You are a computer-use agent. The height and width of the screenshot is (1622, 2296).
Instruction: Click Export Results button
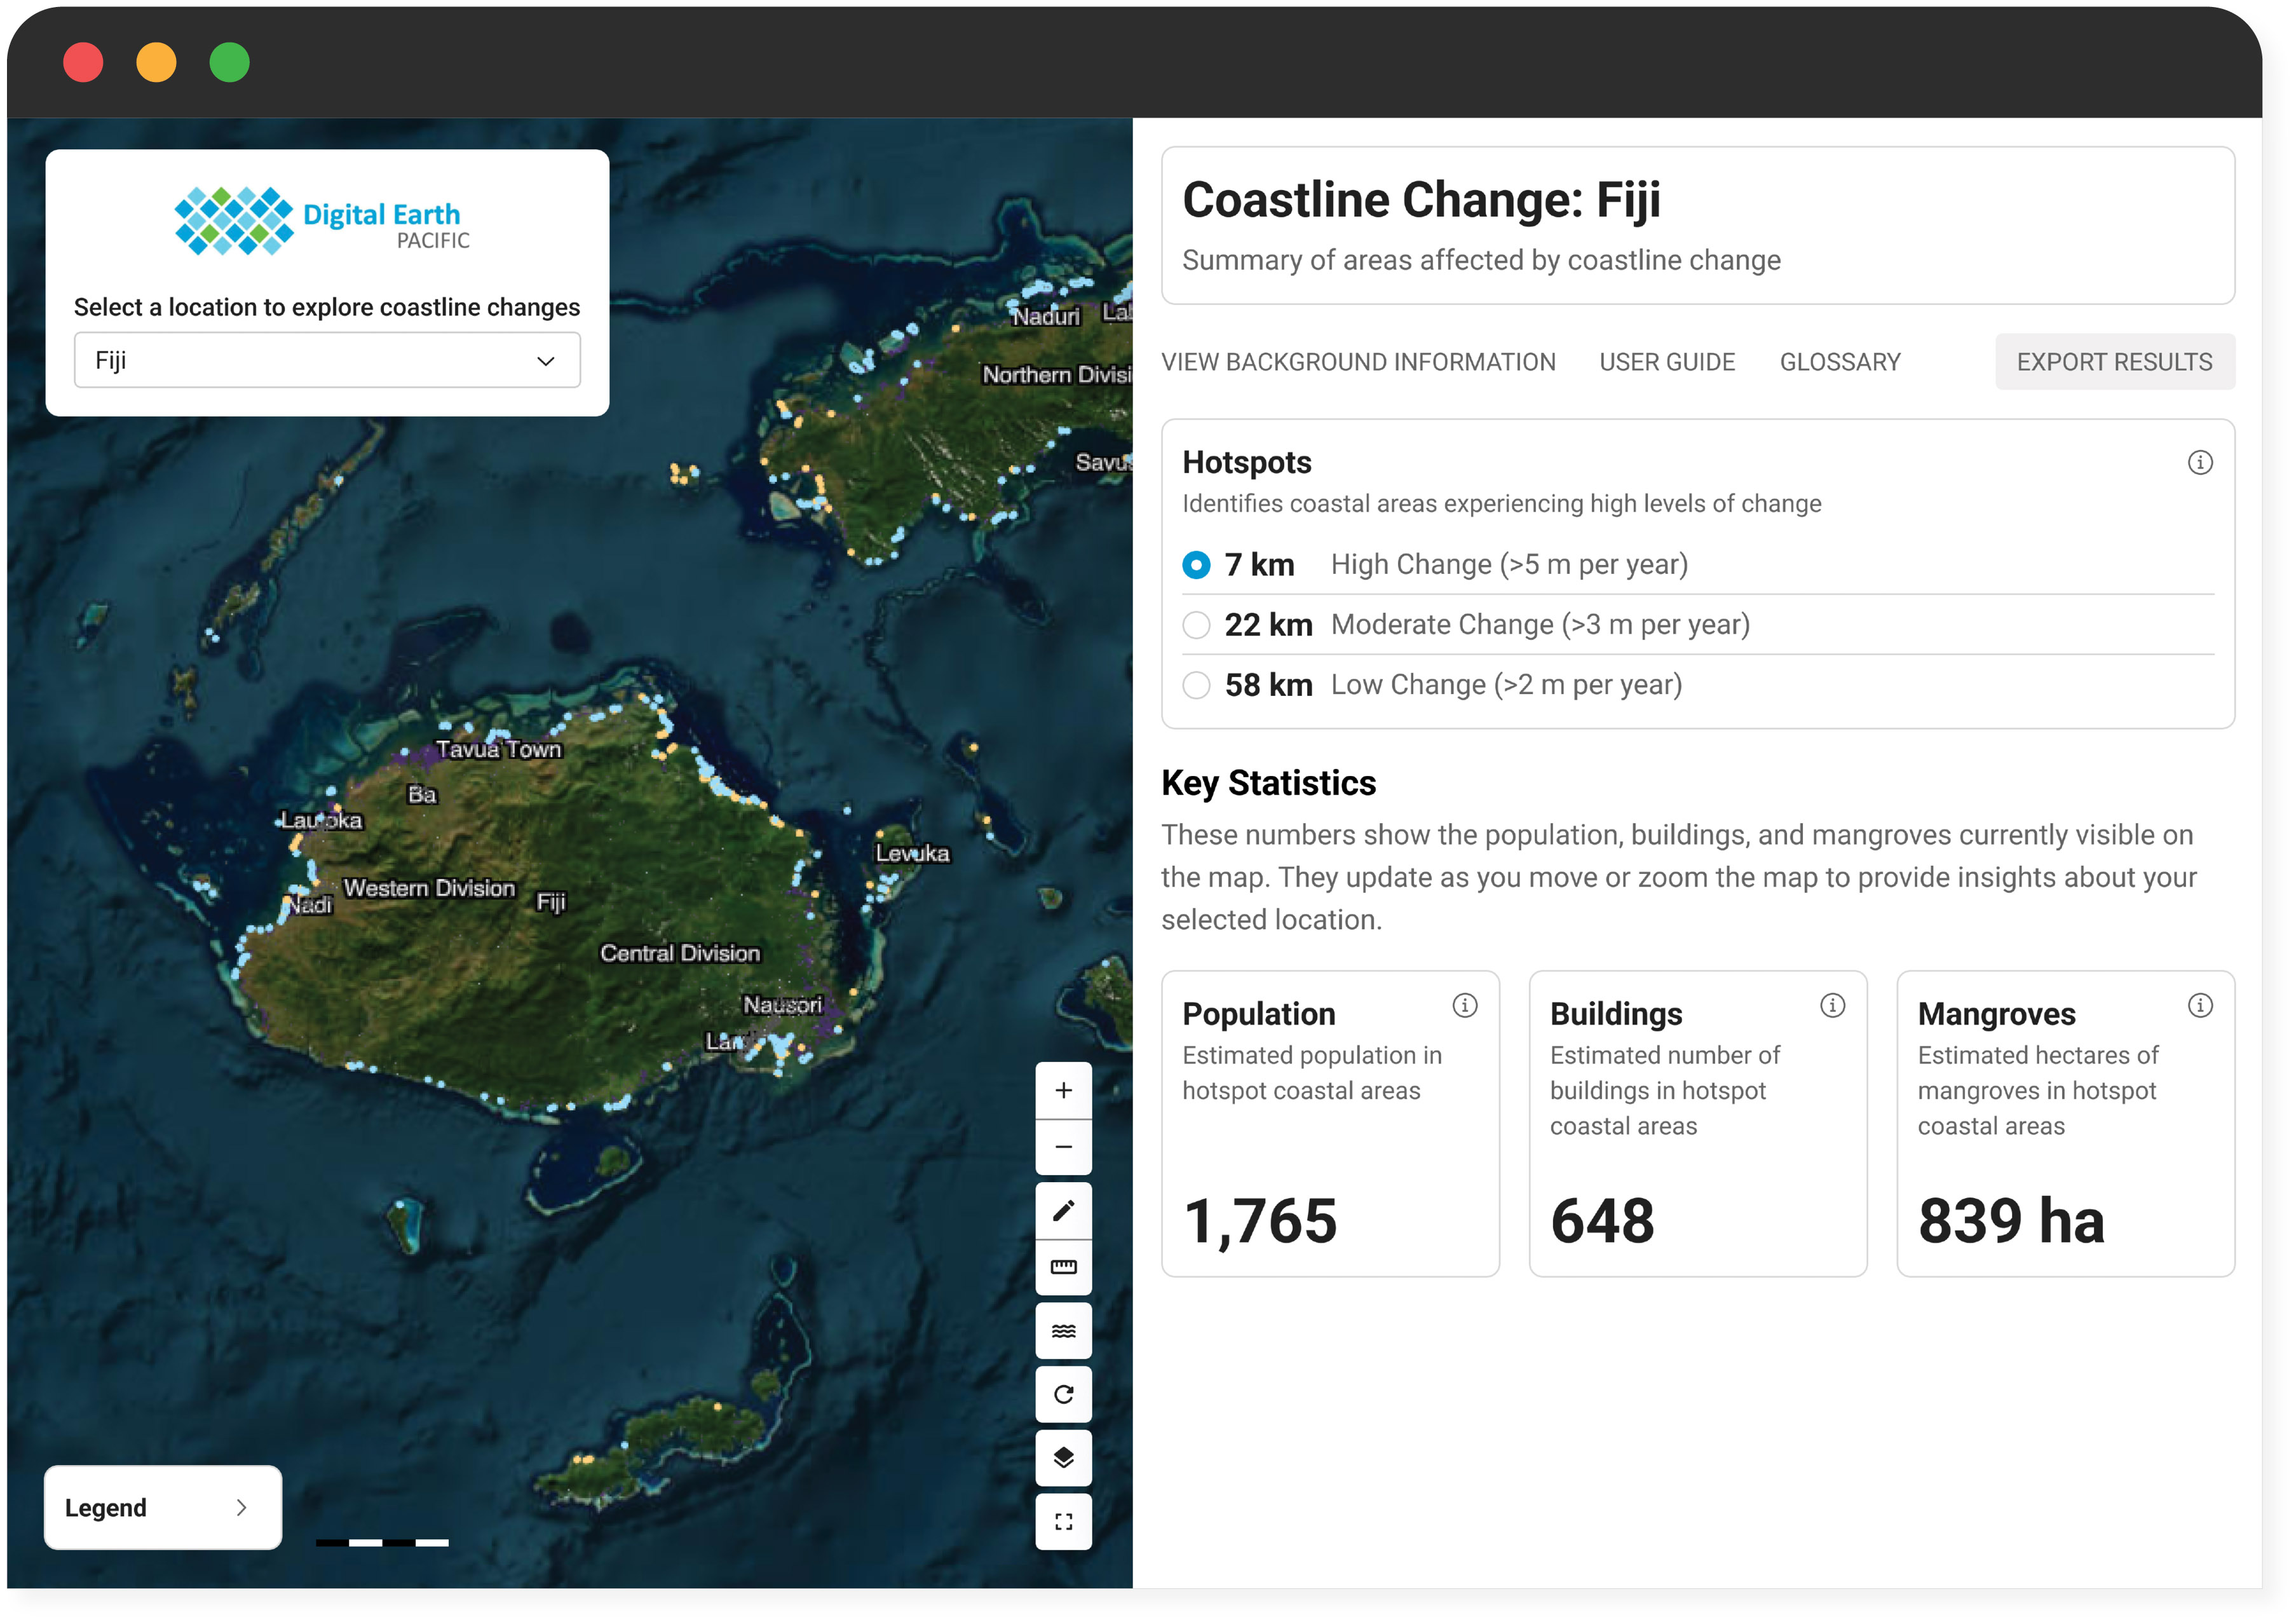coord(2114,362)
